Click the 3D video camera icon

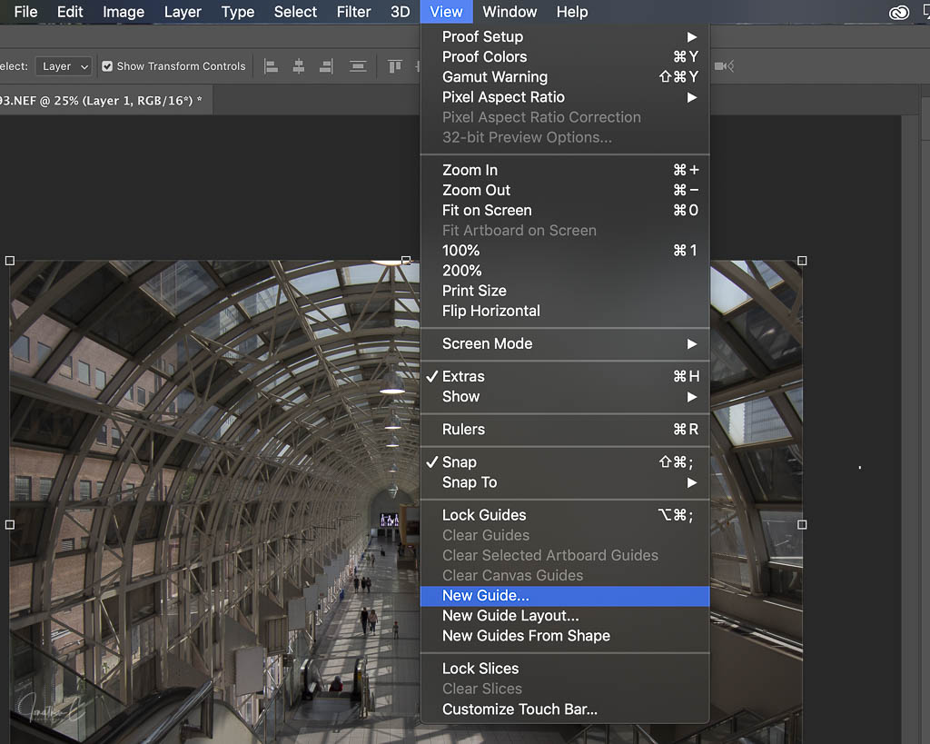723,66
